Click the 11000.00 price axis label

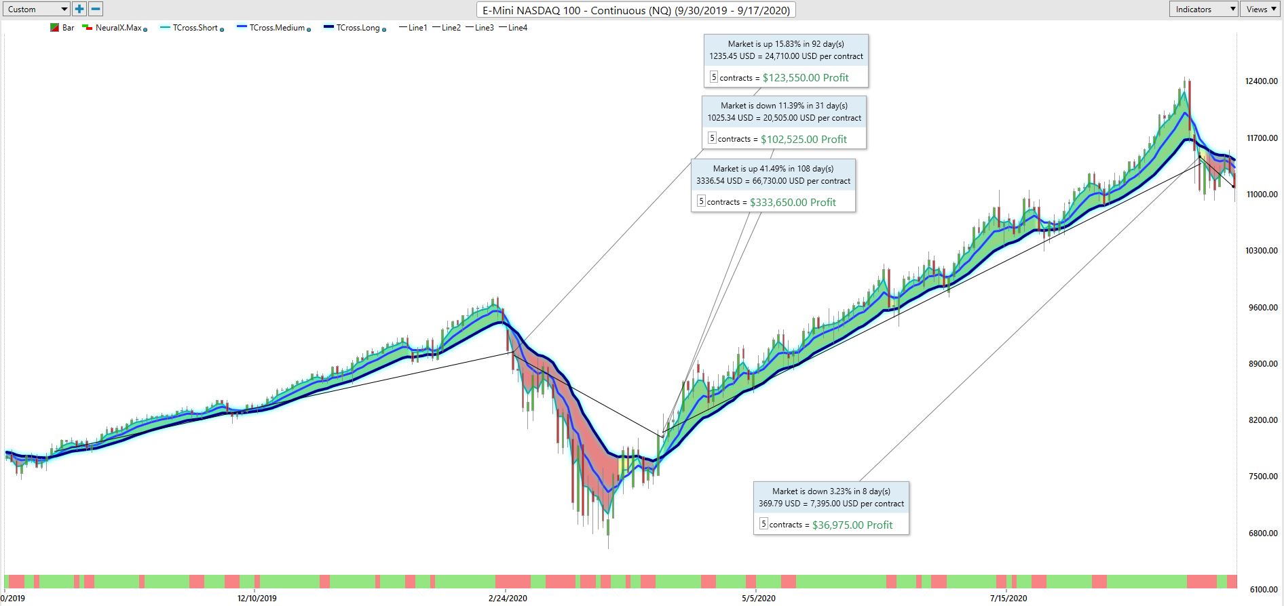click(x=1262, y=195)
